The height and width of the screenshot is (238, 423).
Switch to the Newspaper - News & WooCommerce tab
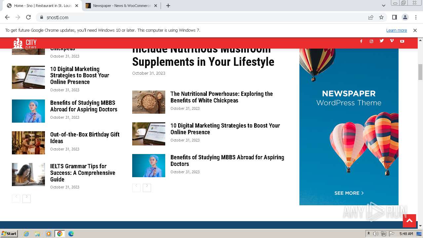(x=121, y=6)
